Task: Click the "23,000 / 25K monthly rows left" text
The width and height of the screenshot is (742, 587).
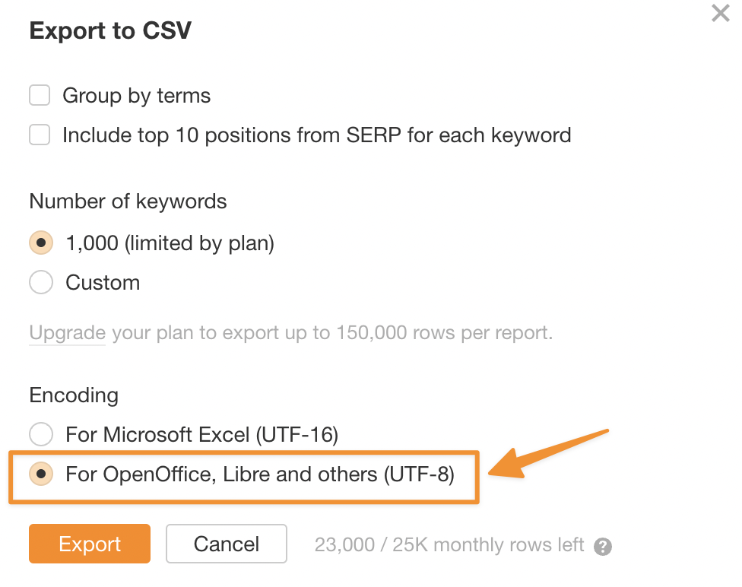Action: coord(449,545)
